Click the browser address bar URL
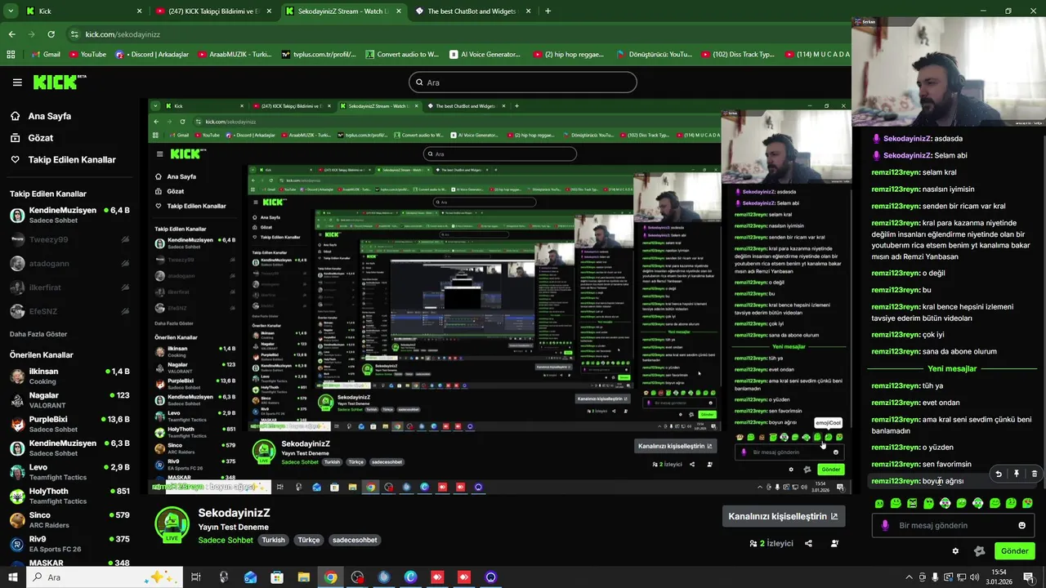The height and width of the screenshot is (588, 1046). tap(123, 34)
